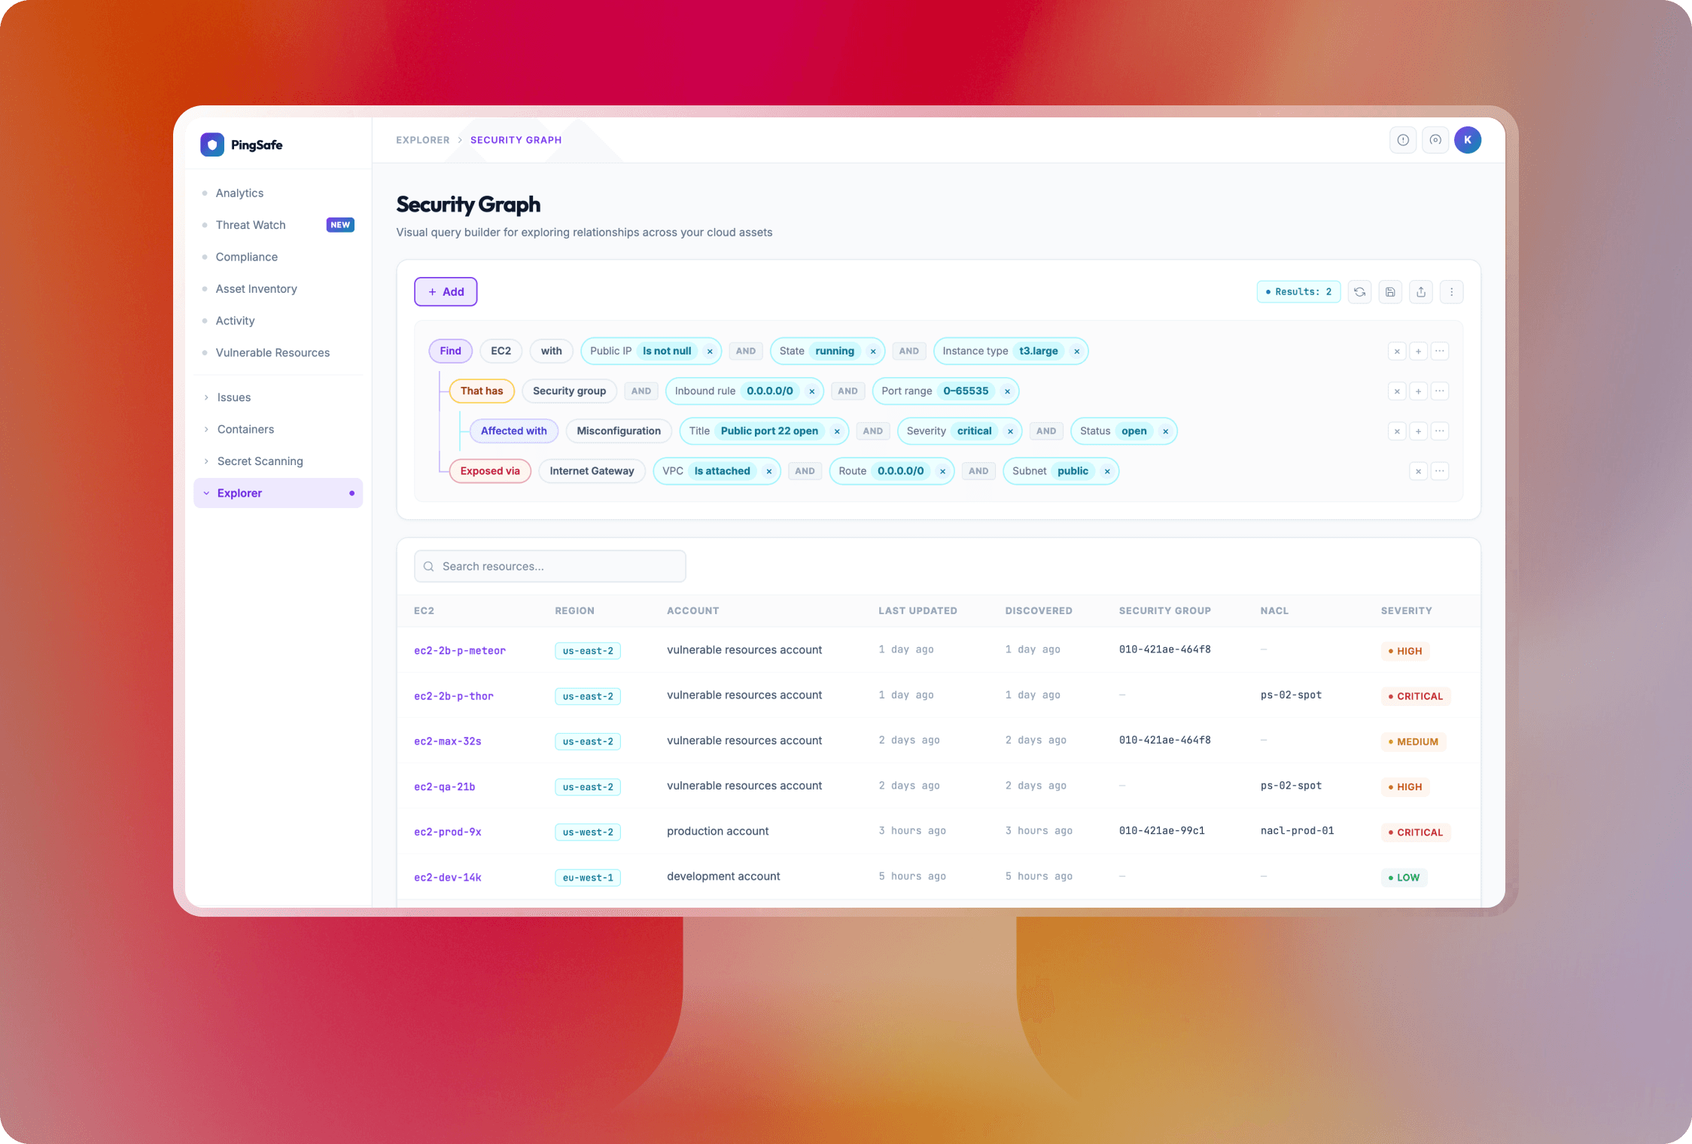The width and height of the screenshot is (1692, 1144).
Task: Remove the Subnet public filter
Action: (1107, 471)
